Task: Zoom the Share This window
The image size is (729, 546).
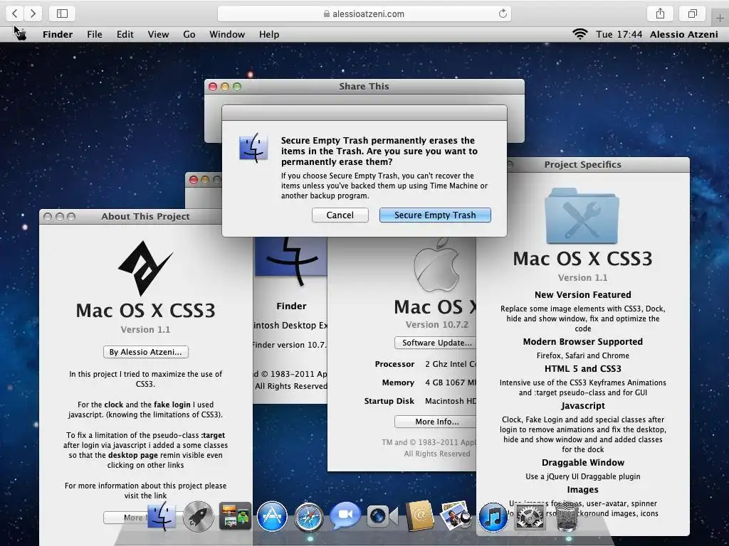Action: 237,87
